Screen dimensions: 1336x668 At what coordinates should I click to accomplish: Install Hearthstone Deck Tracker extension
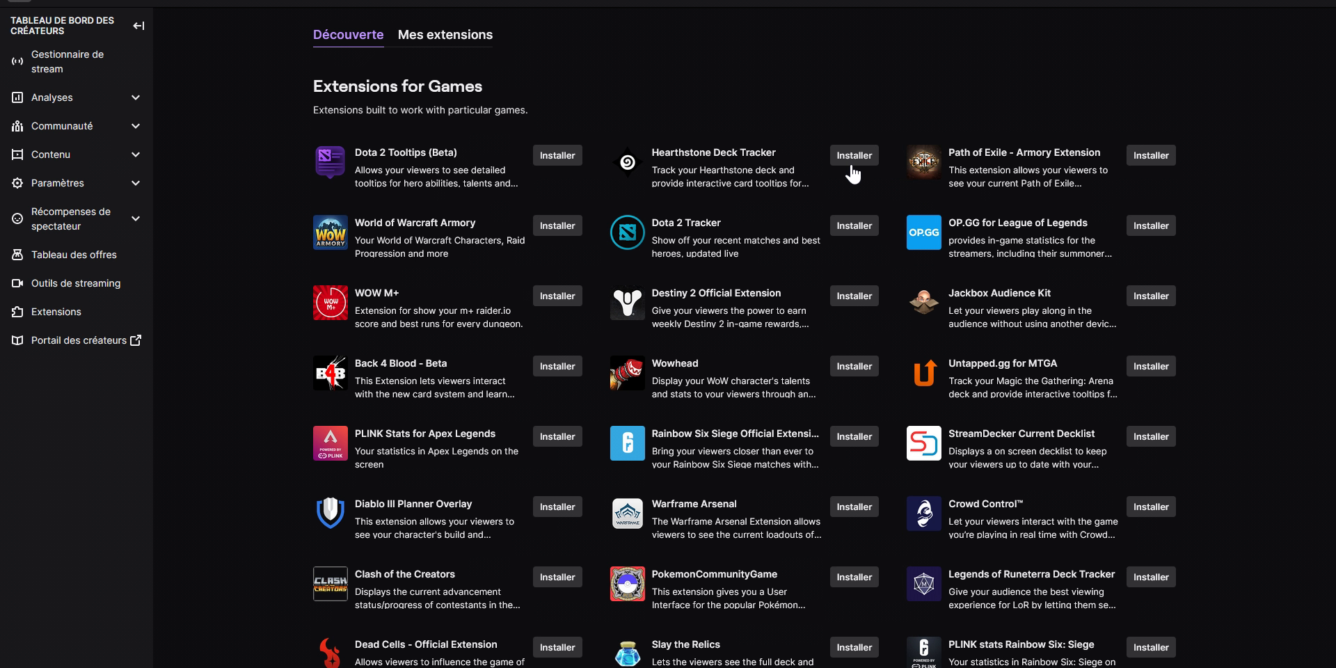click(x=854, y=155)
